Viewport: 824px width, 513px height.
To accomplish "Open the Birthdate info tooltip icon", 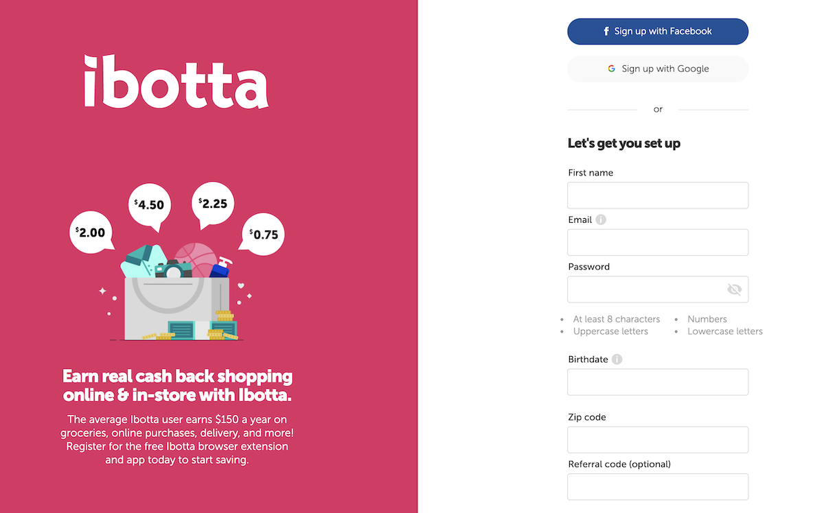I will pos(616,359).
